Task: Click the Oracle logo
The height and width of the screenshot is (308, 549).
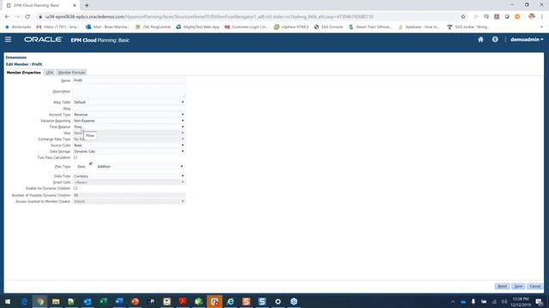Action: coord(43,40)
